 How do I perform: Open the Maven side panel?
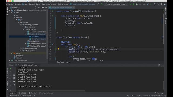pyautogui.click(x=166, y=21)
